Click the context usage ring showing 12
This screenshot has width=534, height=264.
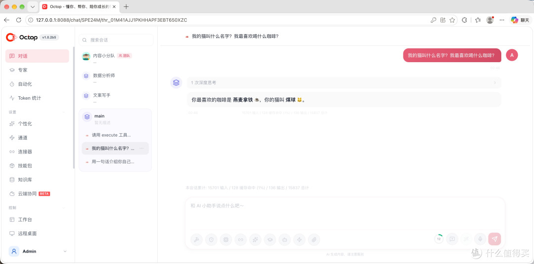coord(439,239)
